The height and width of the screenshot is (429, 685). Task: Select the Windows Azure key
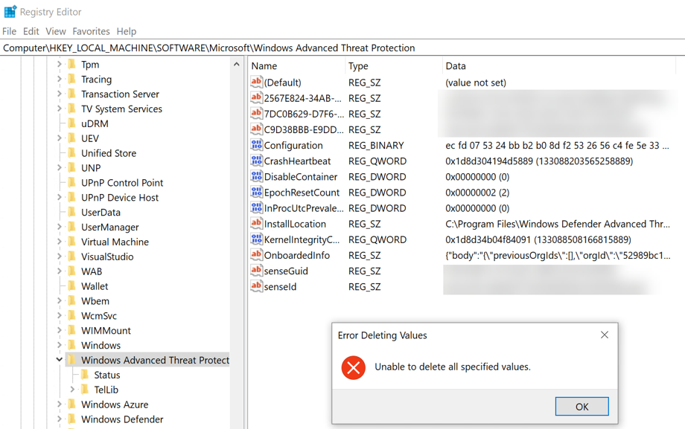pos(115,404)
